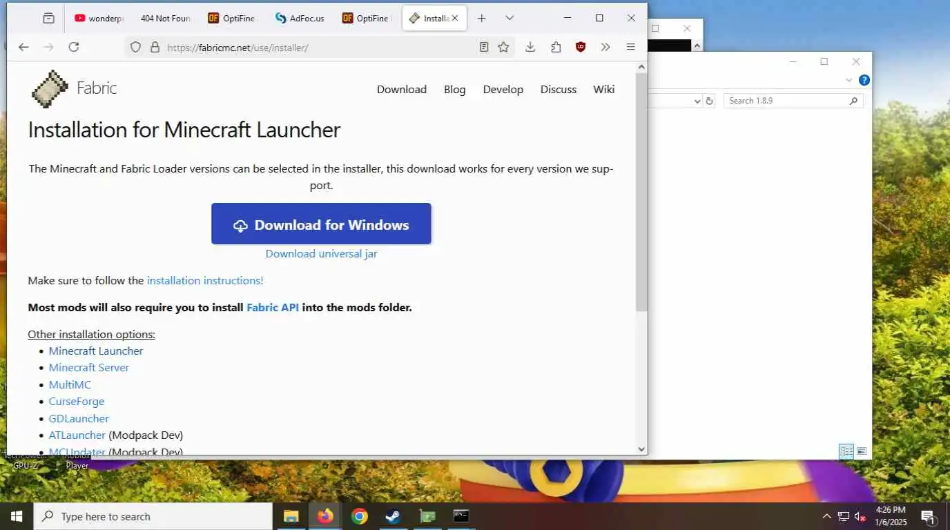Open the Minecraft Launcher option link
Viewport: 950px width, 530px height.
(96, 351)
